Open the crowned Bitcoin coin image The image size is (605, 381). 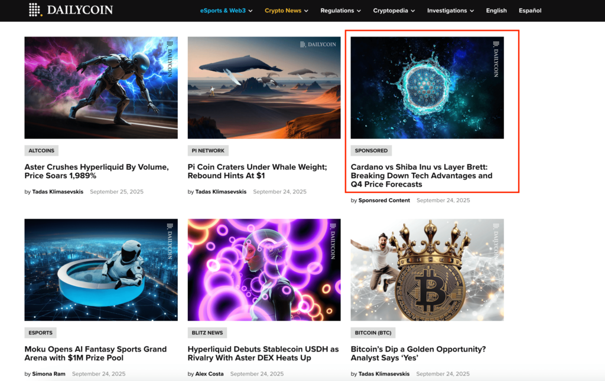click(x=427, y=270)
